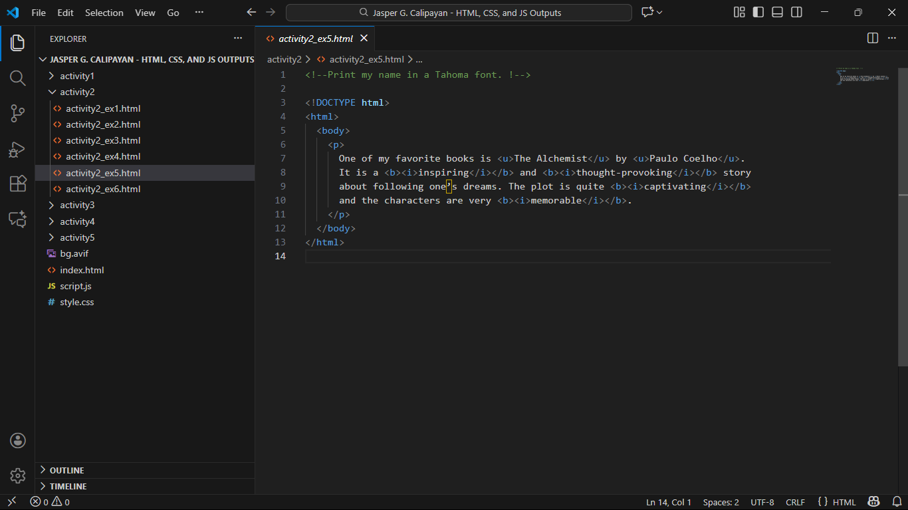Close the activity2_ex5.html tab

[364, 39]
